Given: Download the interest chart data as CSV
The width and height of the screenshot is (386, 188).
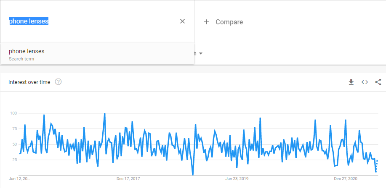Looking at the screenshot, I should coord(351,82).
